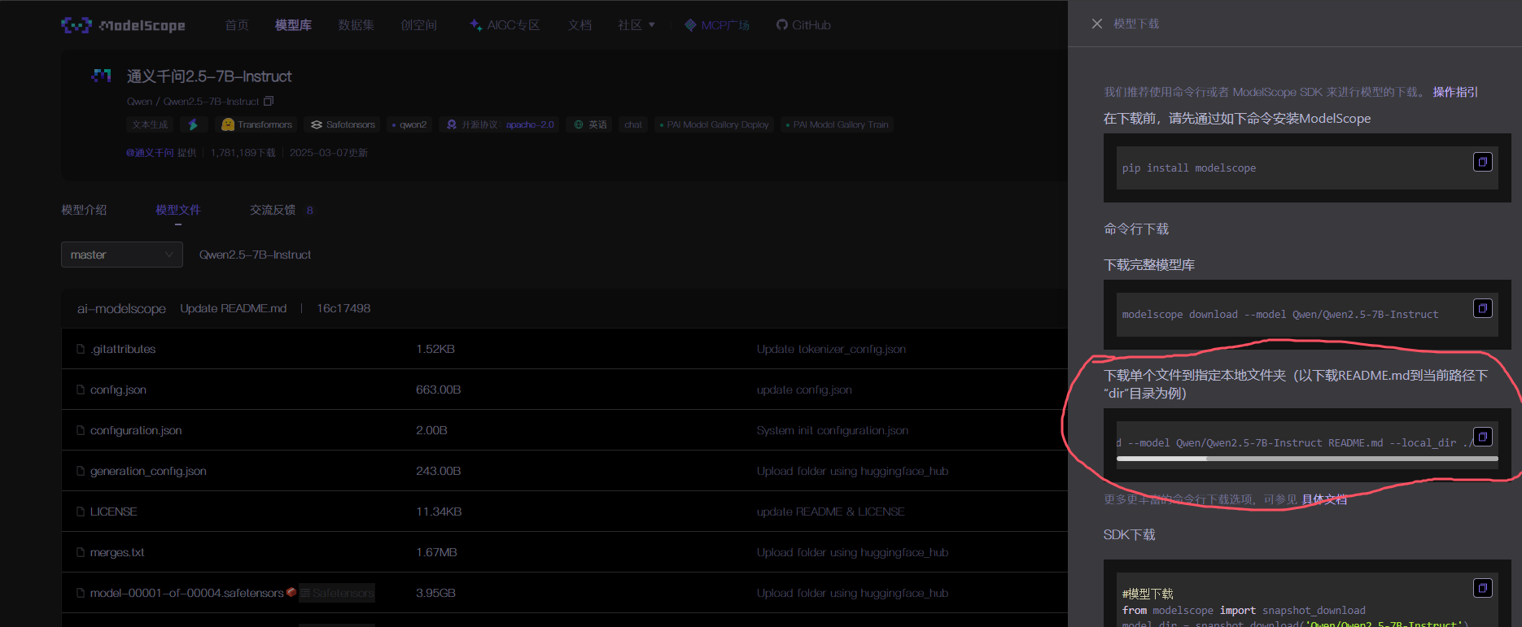This screenshot has height=627, width=1522.
Task: Go to 首页 in navigation
Action: 237,25
